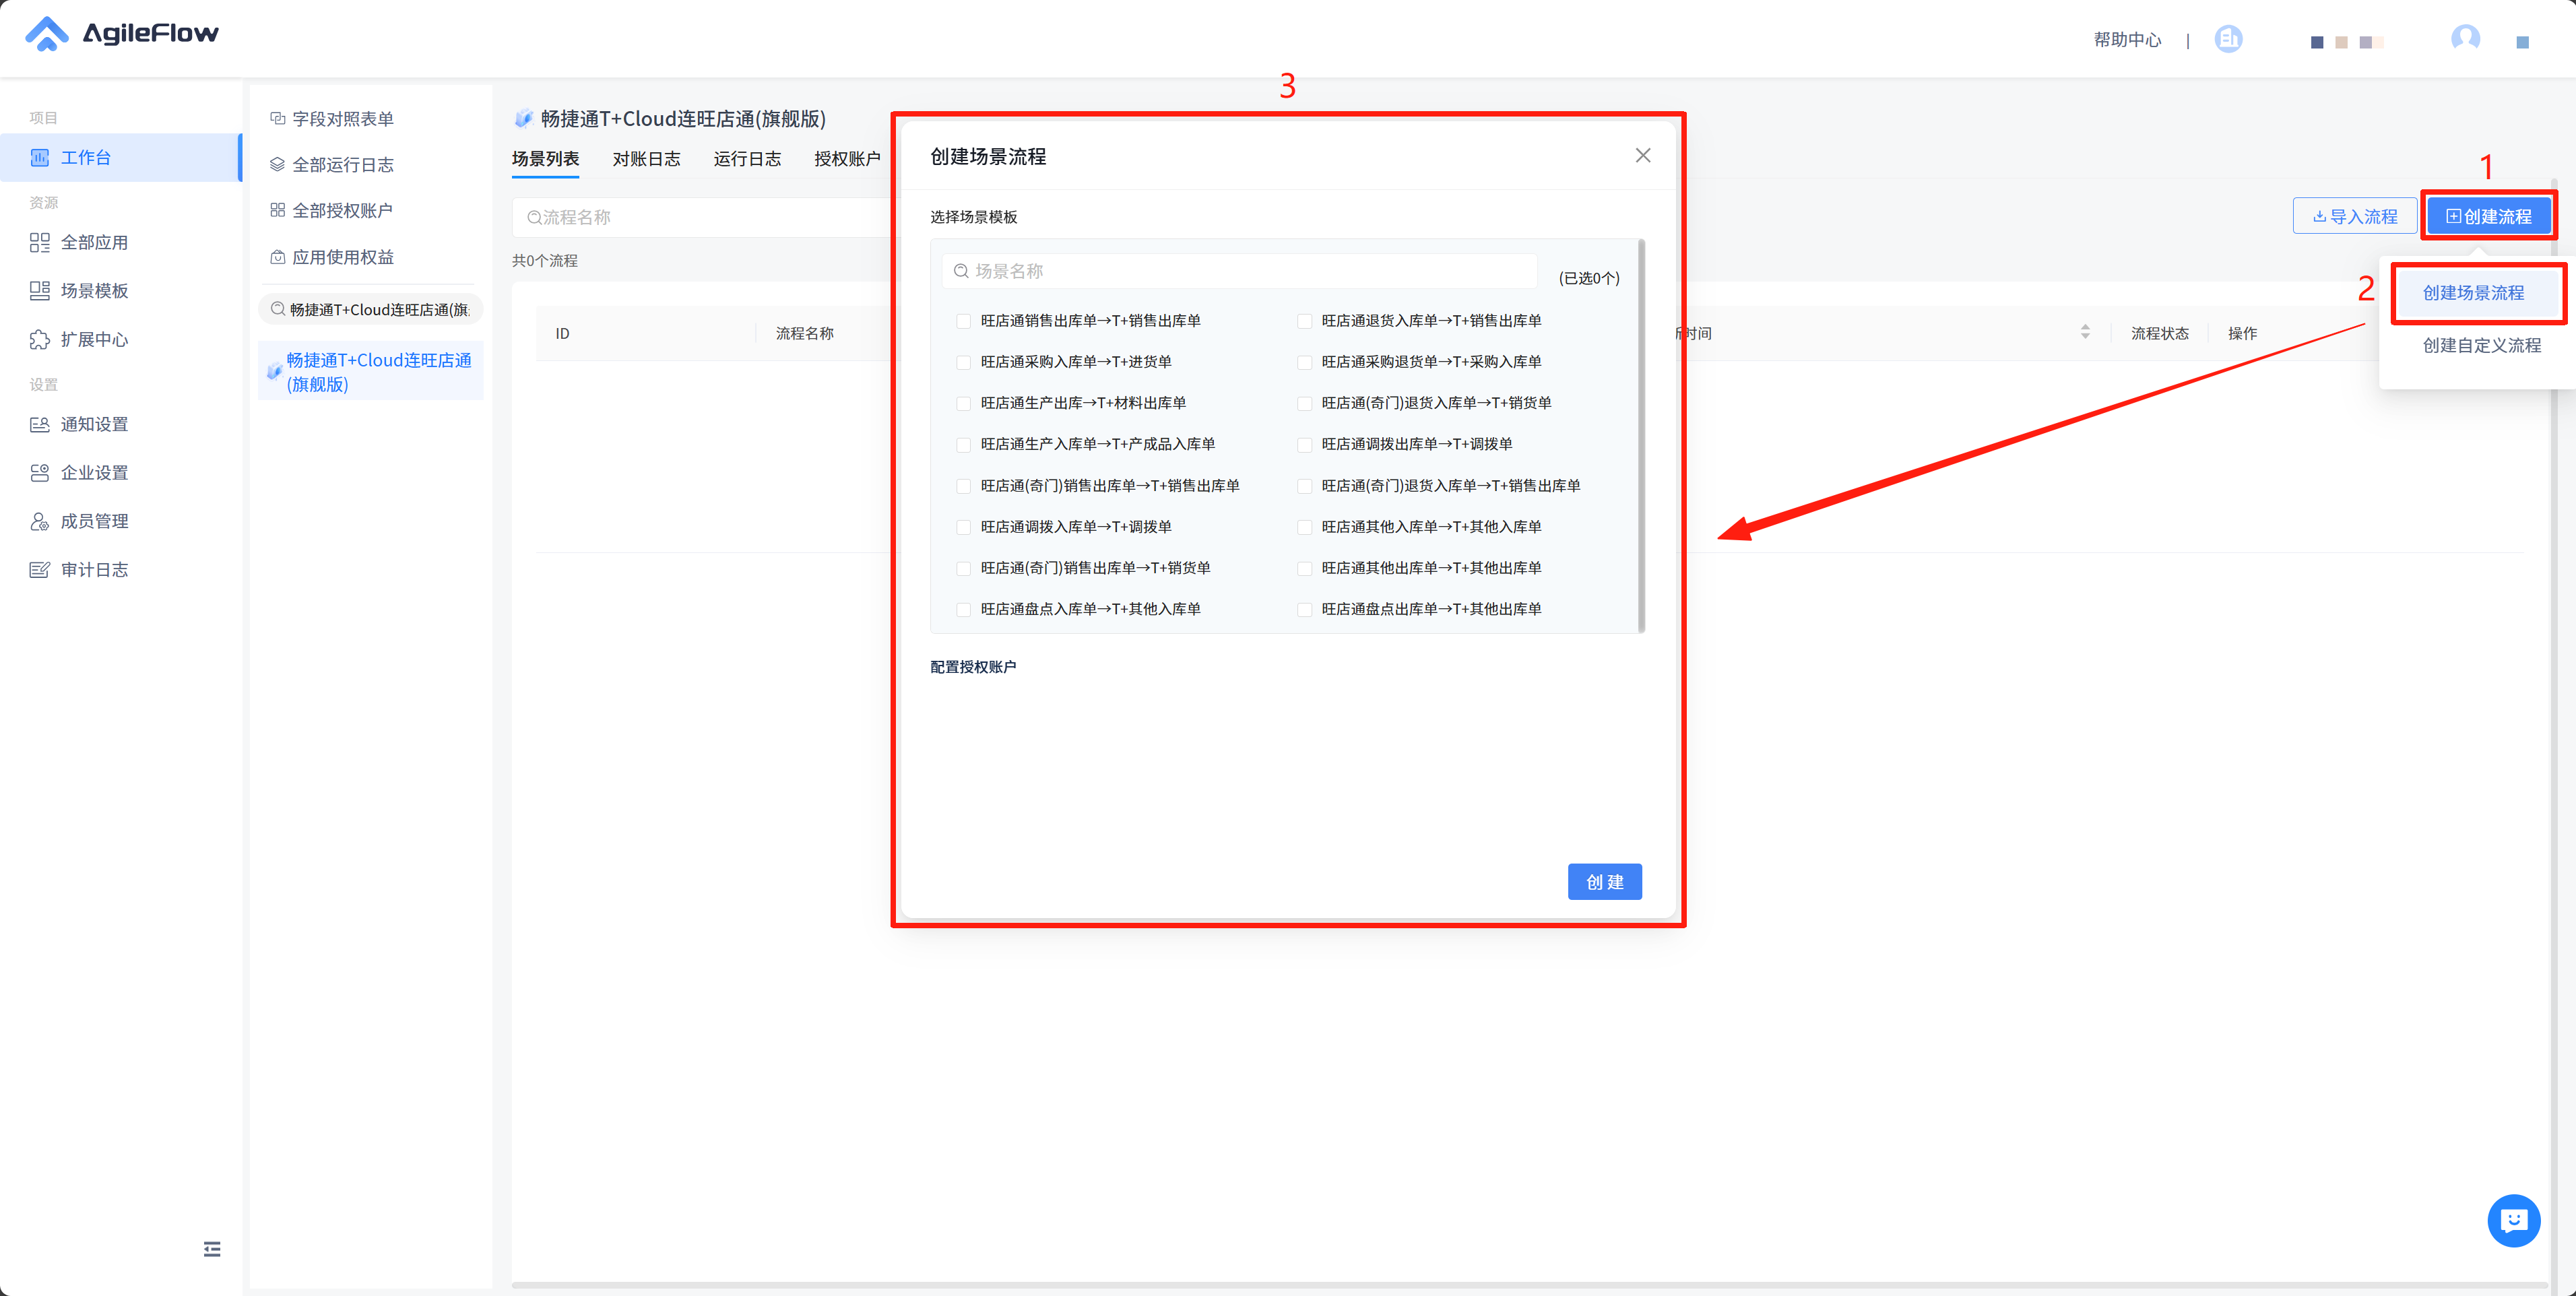Collapse the sidebar with bottom menu icon
Screen dimensions: 2576x1296
(x=212, y=1249)
